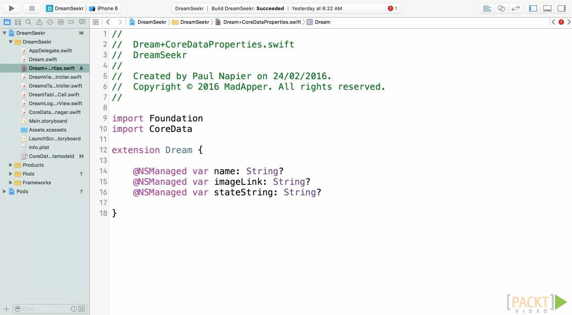Toggle source-control status filter

pos(81,309)
